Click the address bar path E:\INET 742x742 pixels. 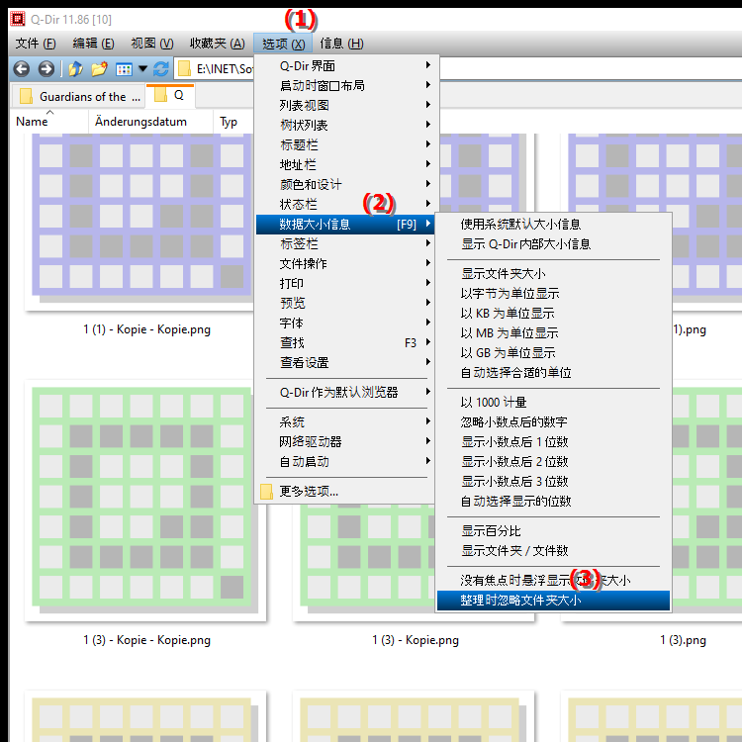224,69
